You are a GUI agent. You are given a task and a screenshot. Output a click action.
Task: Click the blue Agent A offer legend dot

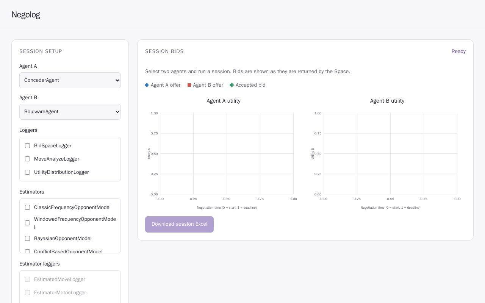click(x=147, y=85)
